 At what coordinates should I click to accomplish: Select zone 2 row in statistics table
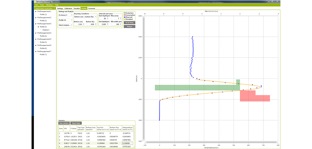coord(96,137)
